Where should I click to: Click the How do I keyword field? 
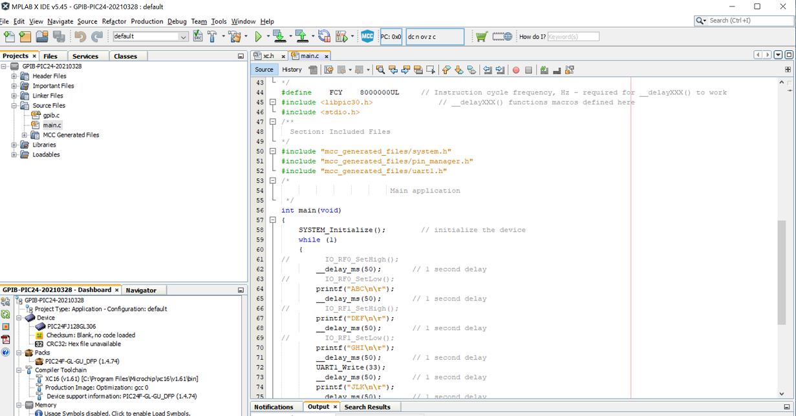(x=573, y=37)
